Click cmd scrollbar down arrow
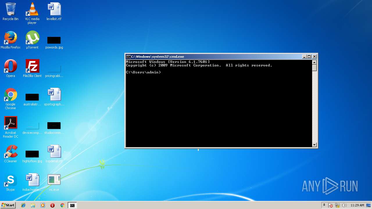 pyautogui.click(x=314, y=145)
